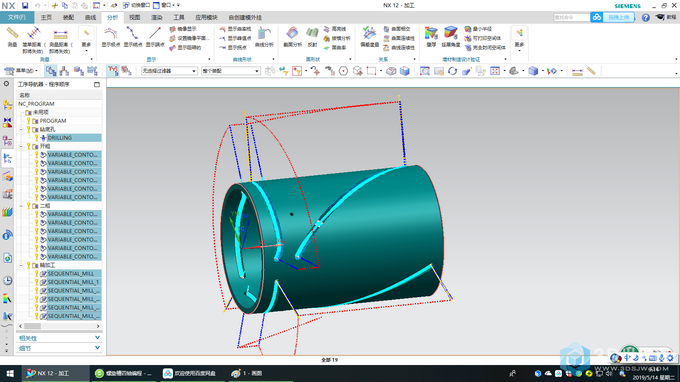The width and height of the screenshot is (680, 382).
Task: Click the 简单距离 simple distance icon
Action: pyautogui.click(x=34, y=33)
